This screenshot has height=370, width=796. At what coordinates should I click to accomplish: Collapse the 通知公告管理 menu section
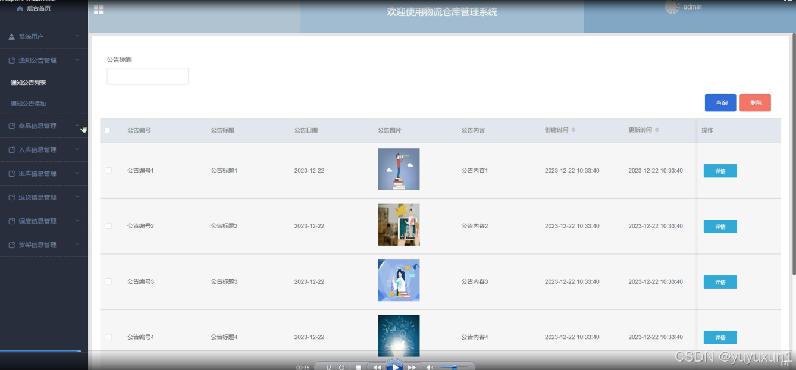point(36,60)
